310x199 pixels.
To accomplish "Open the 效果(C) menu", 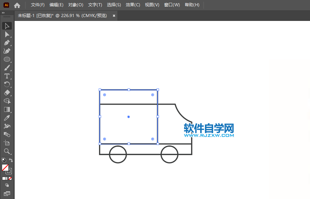I will pyautogui.click(x=133, y=5).
